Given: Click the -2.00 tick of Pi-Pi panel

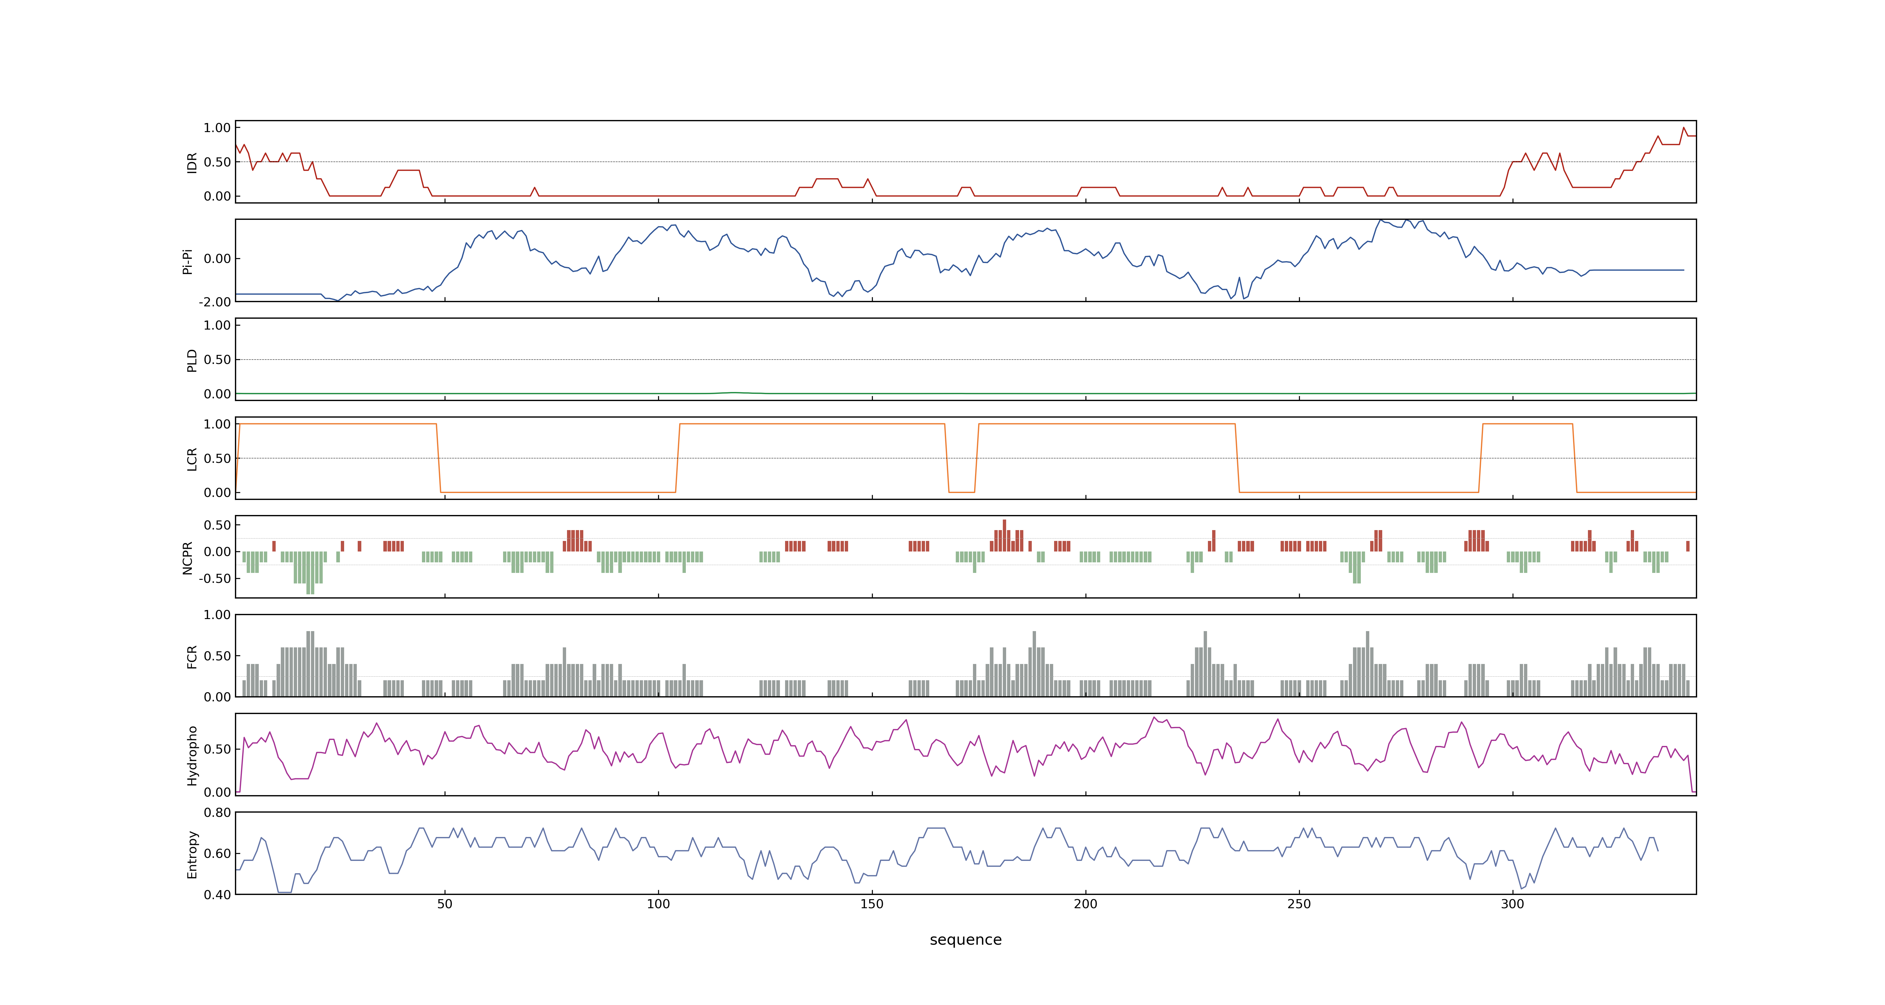Looking at the screenshot, I should [x=215, y=302].
